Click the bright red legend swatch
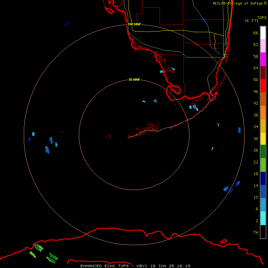 [x=263, y=86]
